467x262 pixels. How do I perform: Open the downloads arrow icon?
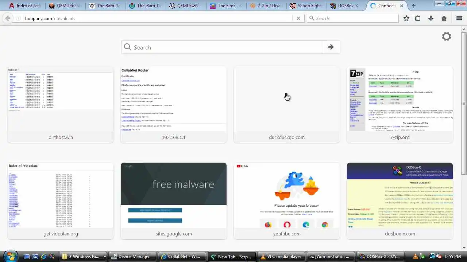pos(431,18)
